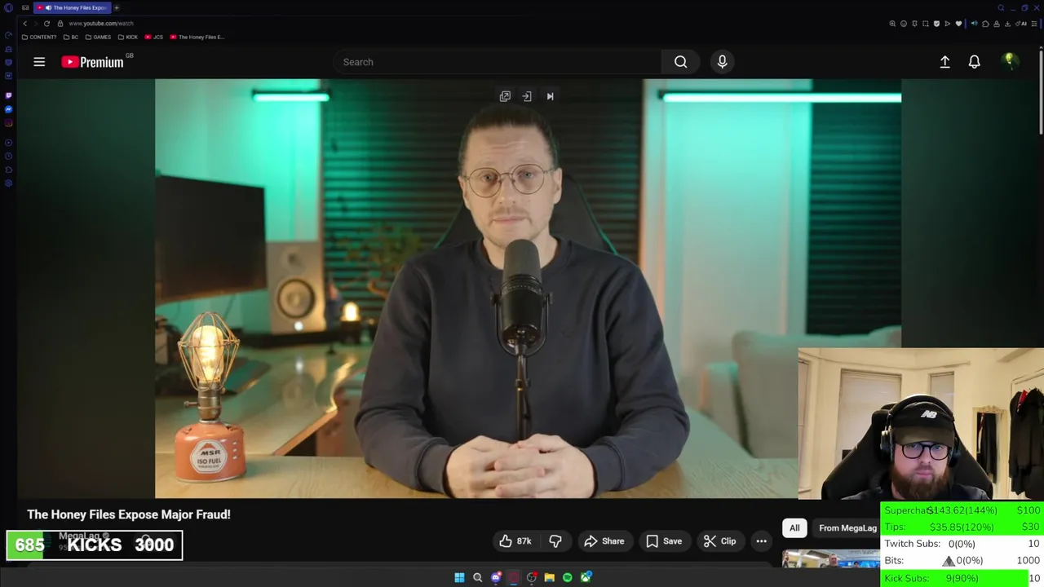Open the account avatar menu
This screenshot has width=1044, height=587.
[x=1010, y=62]
